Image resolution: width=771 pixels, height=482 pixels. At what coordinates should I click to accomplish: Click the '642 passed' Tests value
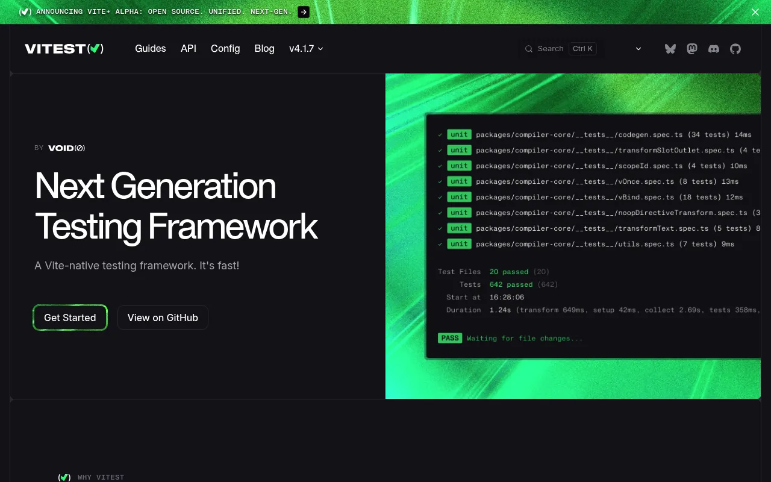click(x=511, y=284)
